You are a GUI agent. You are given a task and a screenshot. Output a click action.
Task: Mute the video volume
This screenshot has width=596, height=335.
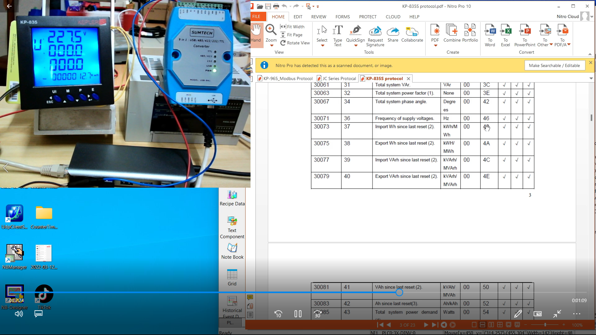[19, 314]
